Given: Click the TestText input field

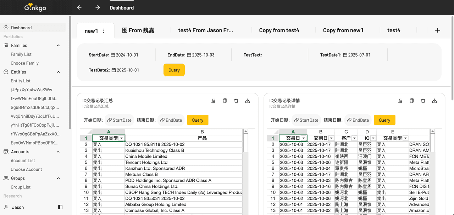Looking at the screenshot, I should coord(284,55).
